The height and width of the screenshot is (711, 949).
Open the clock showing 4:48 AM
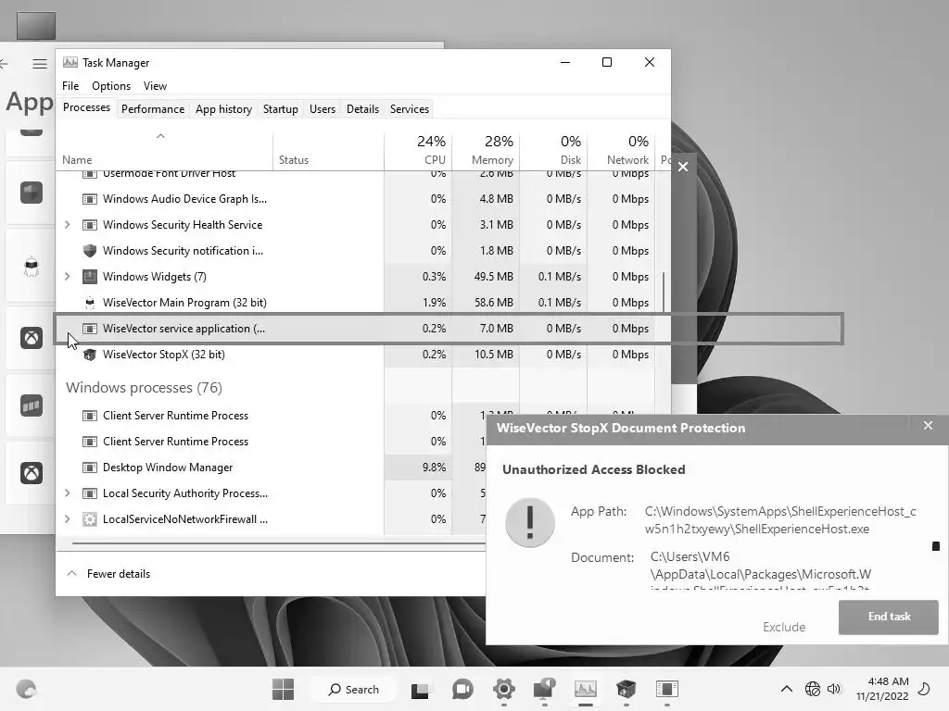[x=882, y=689]
